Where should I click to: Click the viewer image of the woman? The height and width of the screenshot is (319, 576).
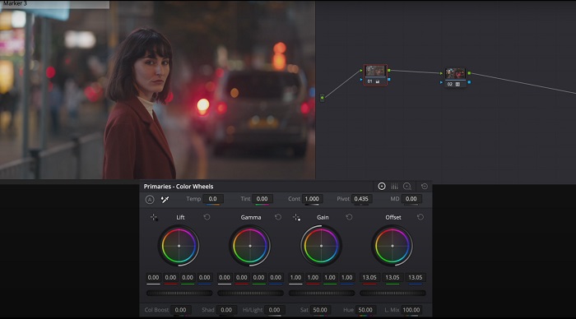(158, 90)
